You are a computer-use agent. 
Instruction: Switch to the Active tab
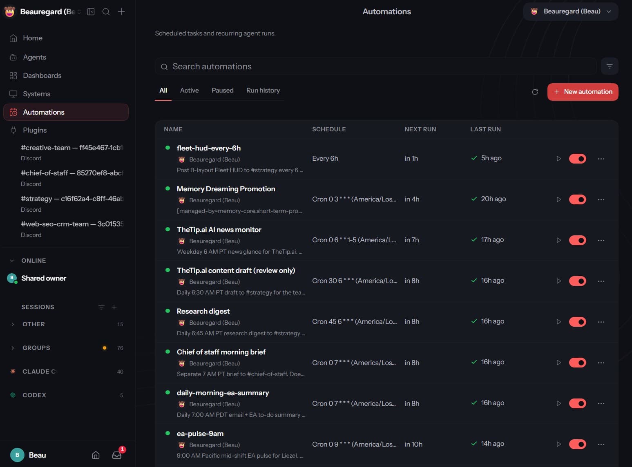(x=190, y=91)
